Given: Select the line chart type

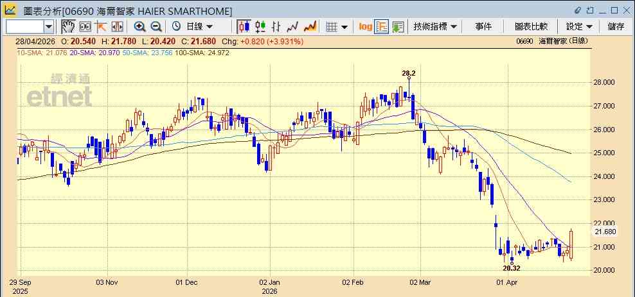Looking at the screenshot, I should [x=292, y=27].
